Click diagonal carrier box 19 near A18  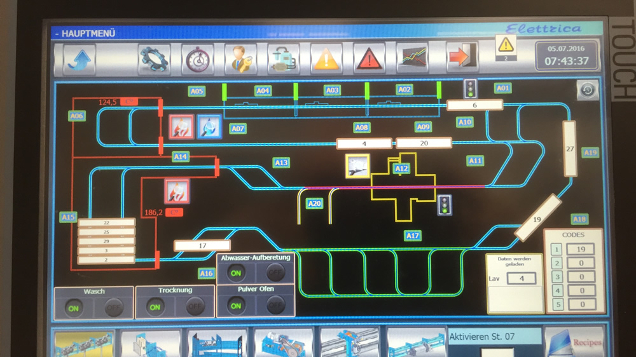537,218
